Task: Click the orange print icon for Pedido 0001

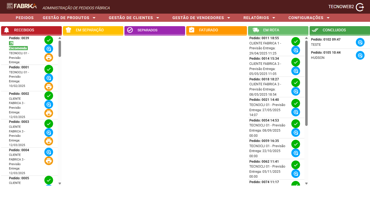Action: (x=49, y=87)
